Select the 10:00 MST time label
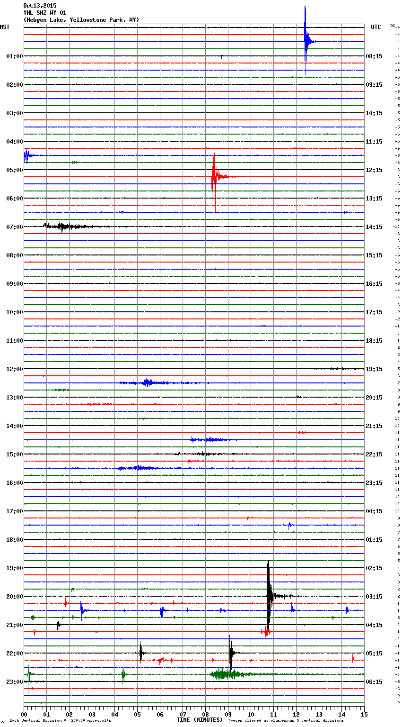This screenshot has height=727, width=402. [15, 312]
